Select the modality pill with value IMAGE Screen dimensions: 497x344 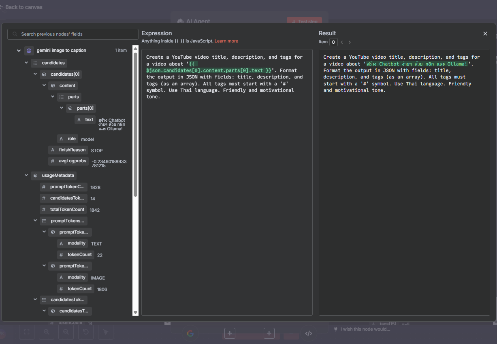(x=73, y=277)
